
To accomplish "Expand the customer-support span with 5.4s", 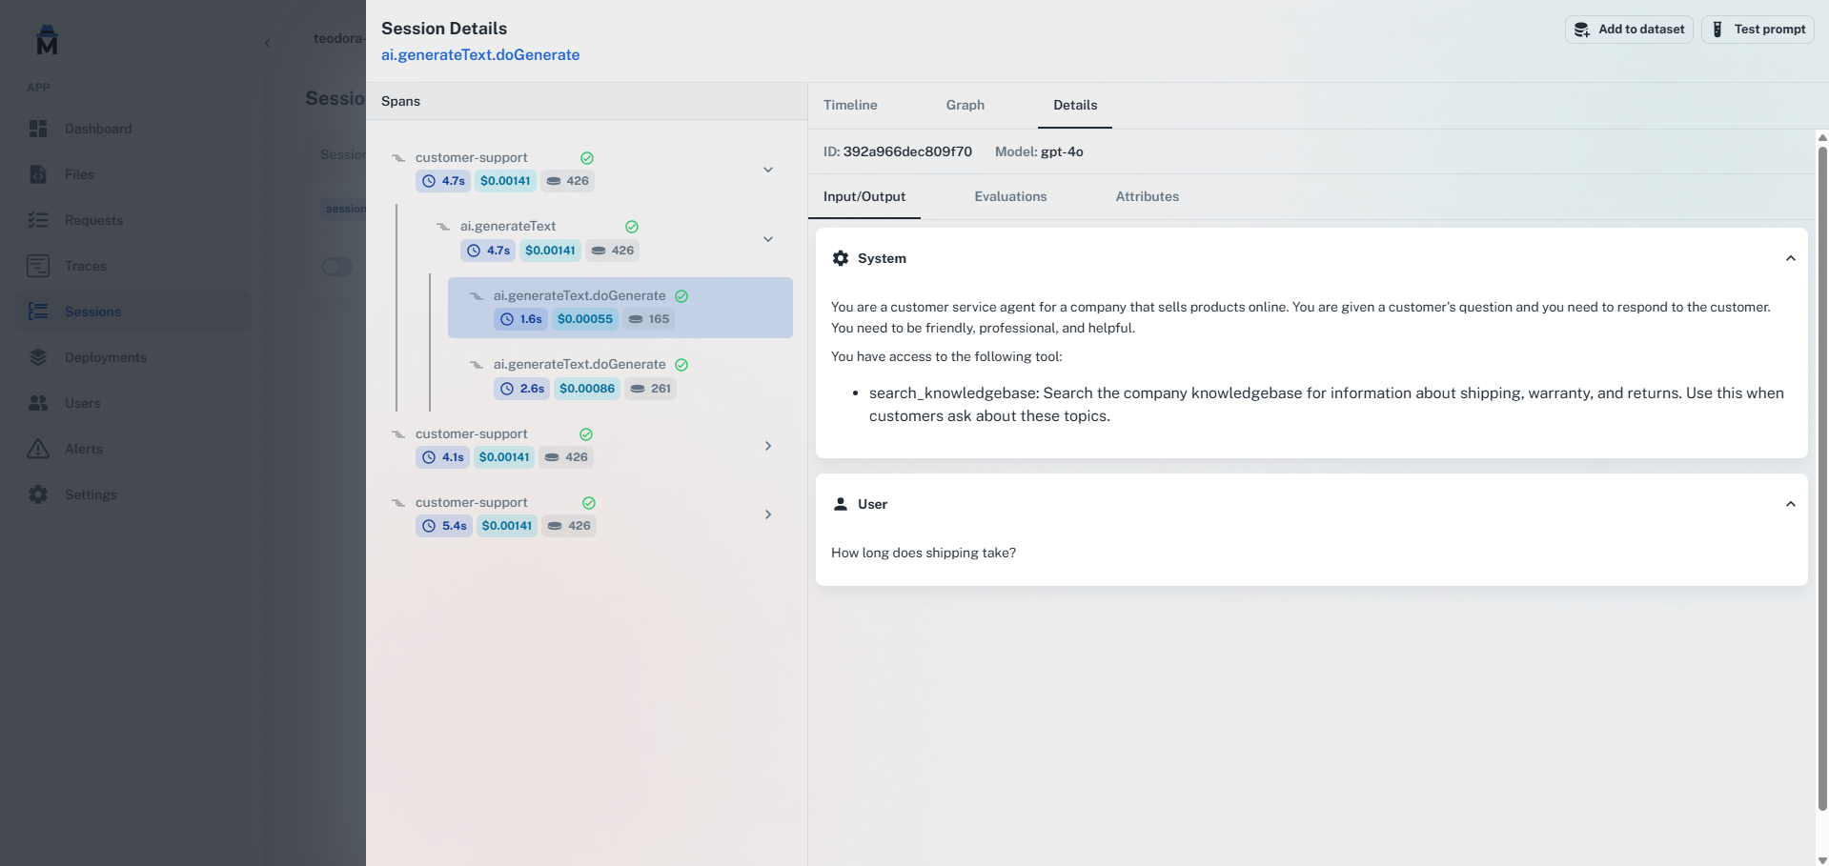I will coord(768,514).
